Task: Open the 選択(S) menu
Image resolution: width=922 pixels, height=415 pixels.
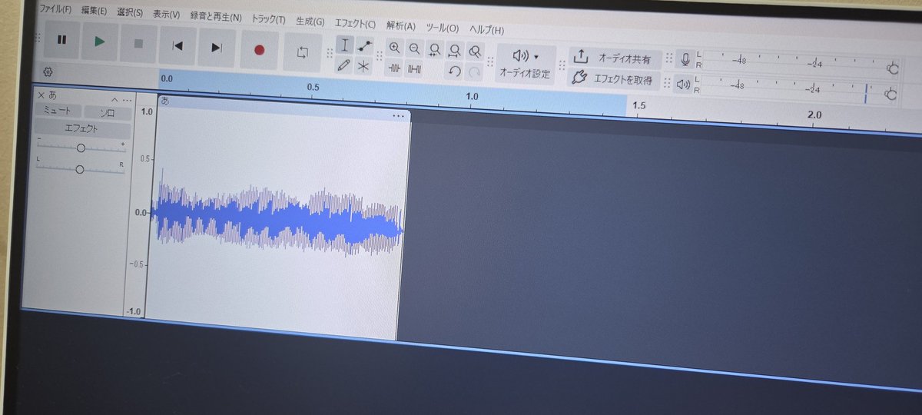Action: [130, 13]
